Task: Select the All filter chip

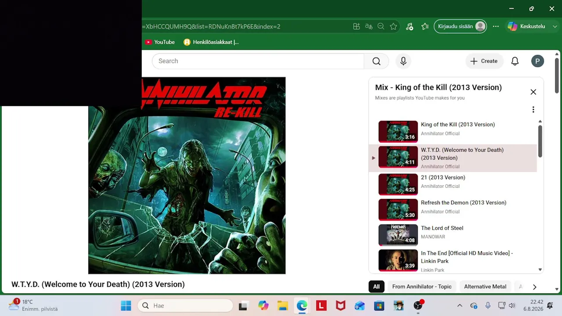Action: click(376, 287)
